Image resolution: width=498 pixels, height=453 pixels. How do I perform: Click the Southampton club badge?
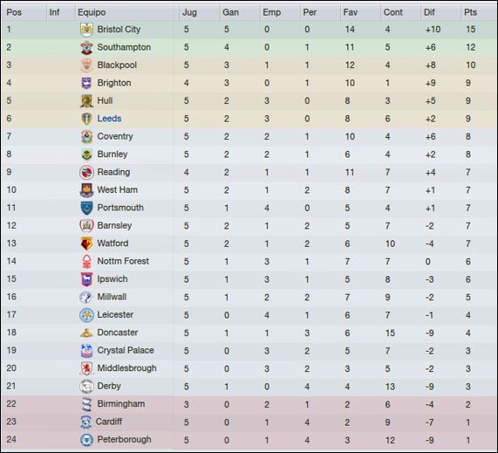click(x=86, y=47)
